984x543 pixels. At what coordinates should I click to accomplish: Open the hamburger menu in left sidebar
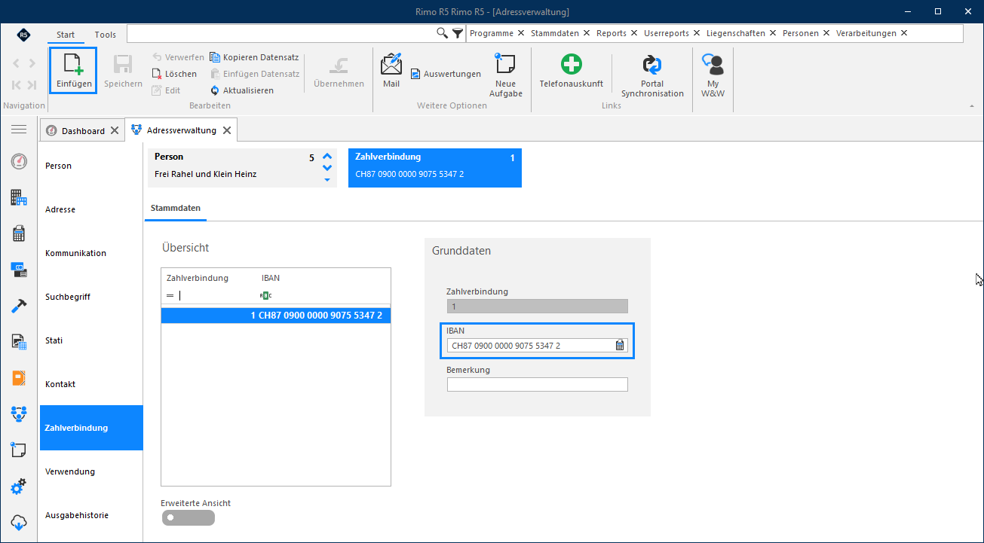pyautogui.click(x=19, y=130)
